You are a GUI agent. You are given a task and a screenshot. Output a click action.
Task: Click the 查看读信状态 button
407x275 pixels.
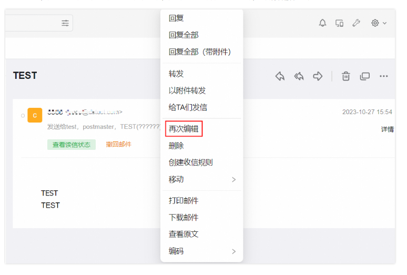(72, 145)
